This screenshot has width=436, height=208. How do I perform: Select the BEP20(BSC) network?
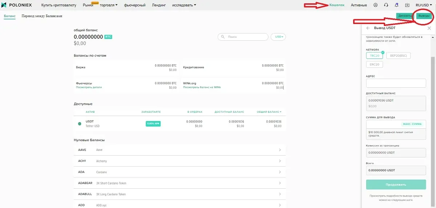pos(398,56)
